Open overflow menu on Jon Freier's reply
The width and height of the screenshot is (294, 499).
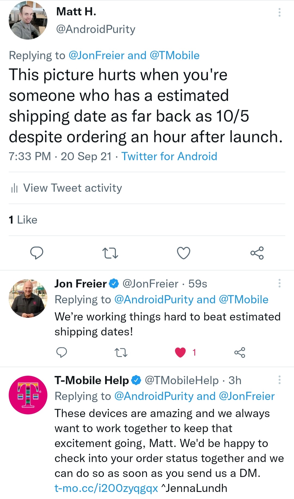pyautogui.click(x=279, y=283)
